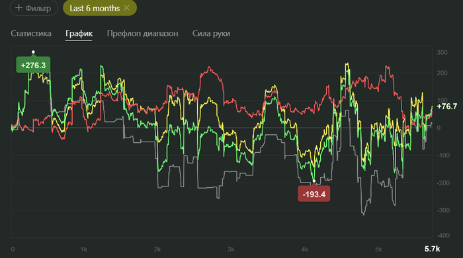Screen dimensions: 463x258
Task: Click the +76.7 current value label
Action: tap(446, 107)
